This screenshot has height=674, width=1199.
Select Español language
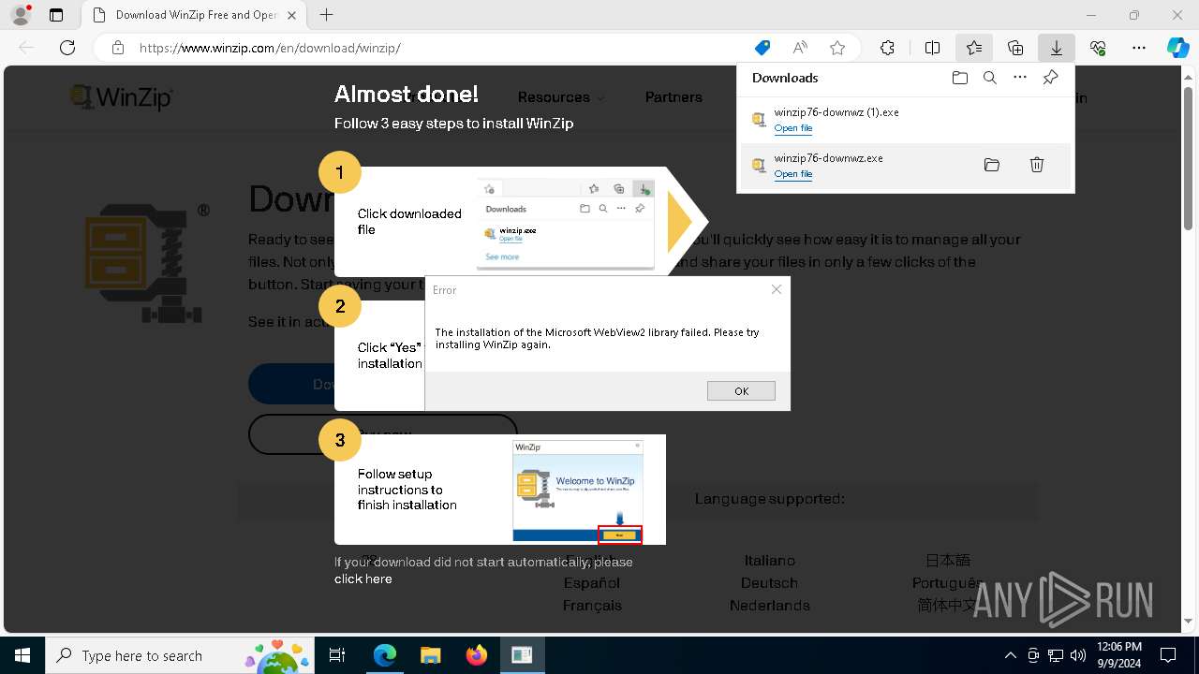pos(592,582)
